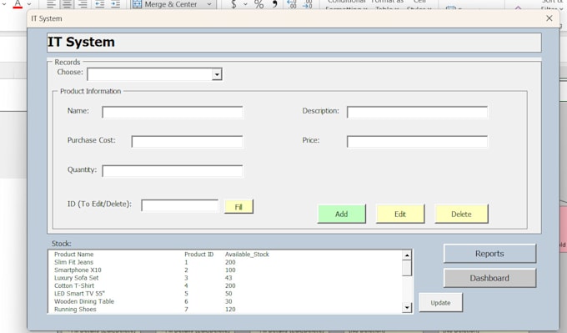The image size is (567, 333).
Task: Click the stock value 120 for Running Shoes
Action: click(230, 309)
